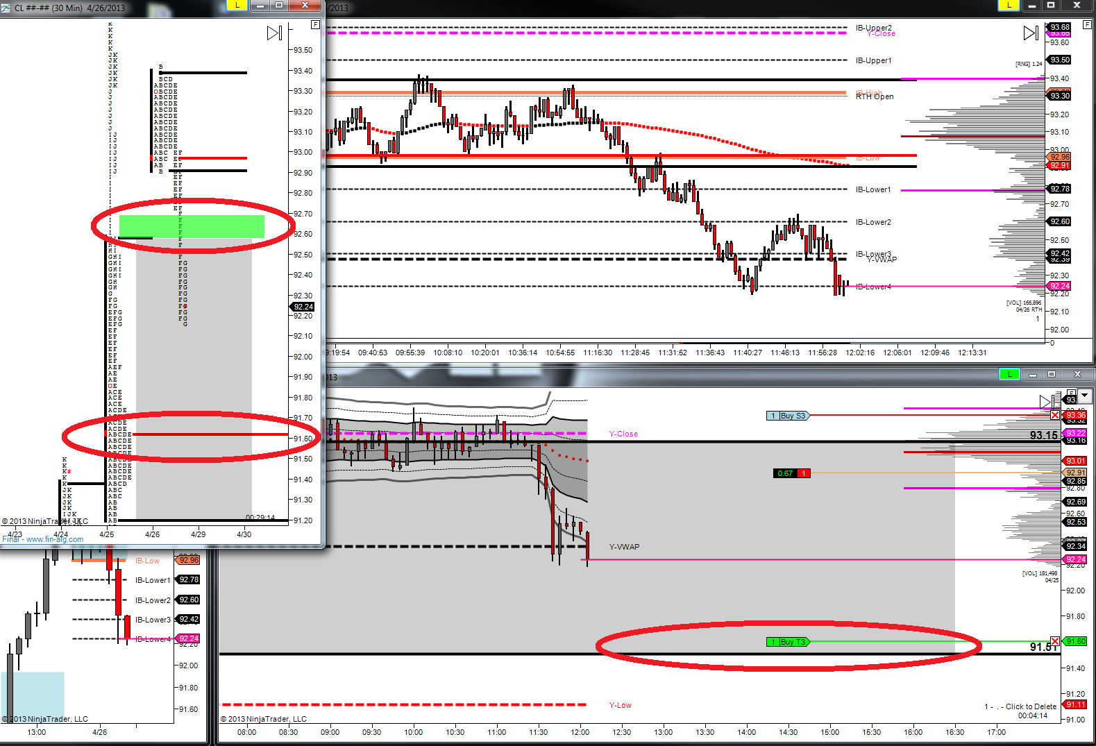Click the 'Click to Delete' text in the bottom-right chart
This screenshot has width=1096, height=746.
1031,706
